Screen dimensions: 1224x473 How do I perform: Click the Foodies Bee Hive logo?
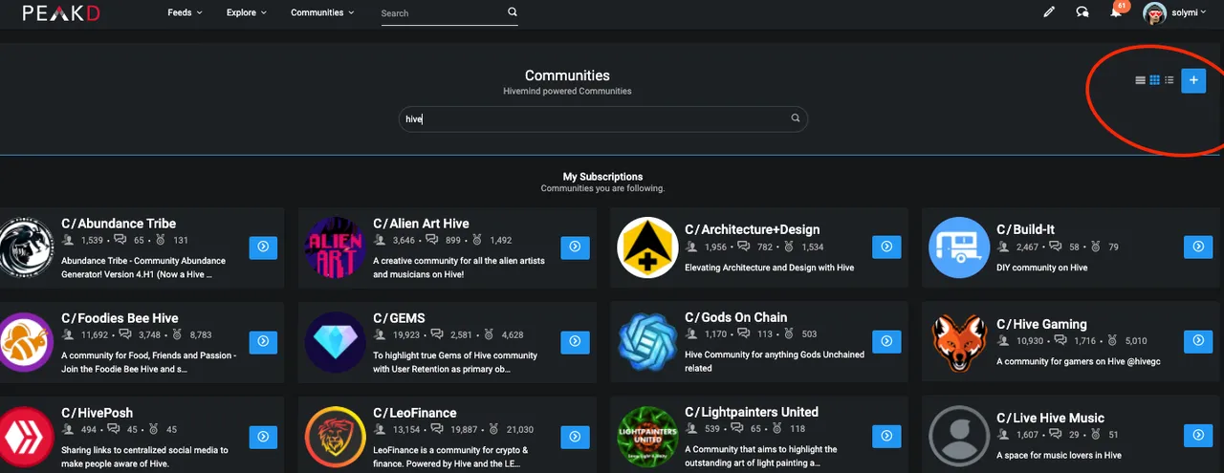tap(26, 342)
